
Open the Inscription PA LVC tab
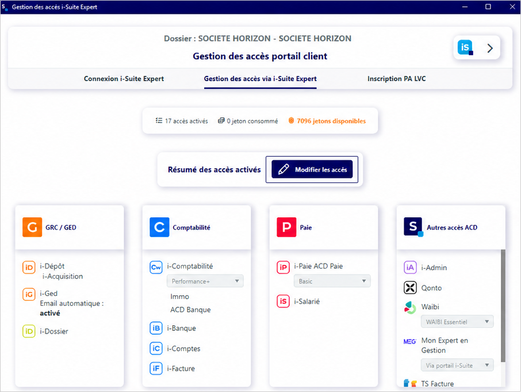[396, 79]
